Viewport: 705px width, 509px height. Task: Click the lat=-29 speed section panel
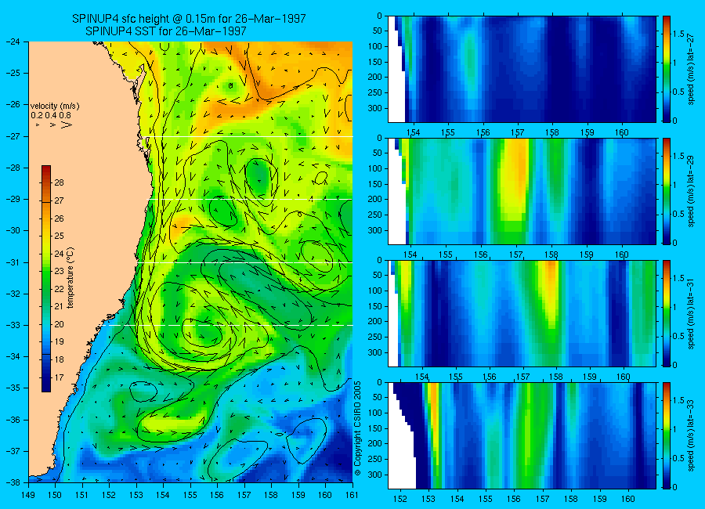coord(522,191)
